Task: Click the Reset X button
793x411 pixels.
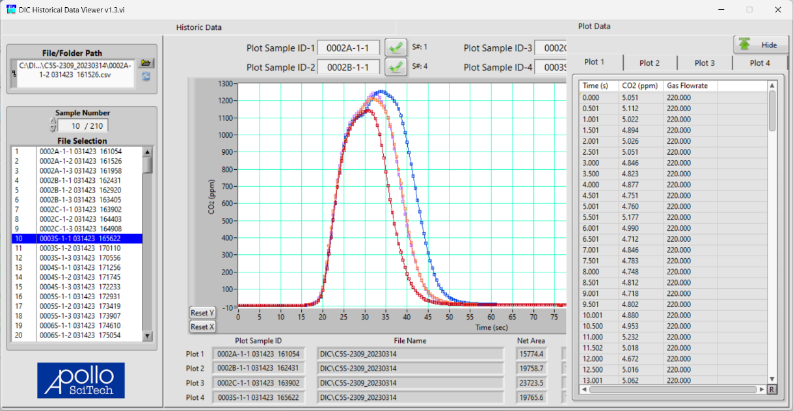Action: click(203, 326)
